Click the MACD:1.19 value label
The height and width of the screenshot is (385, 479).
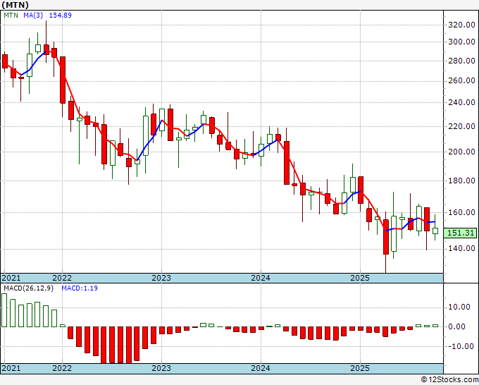80,288
